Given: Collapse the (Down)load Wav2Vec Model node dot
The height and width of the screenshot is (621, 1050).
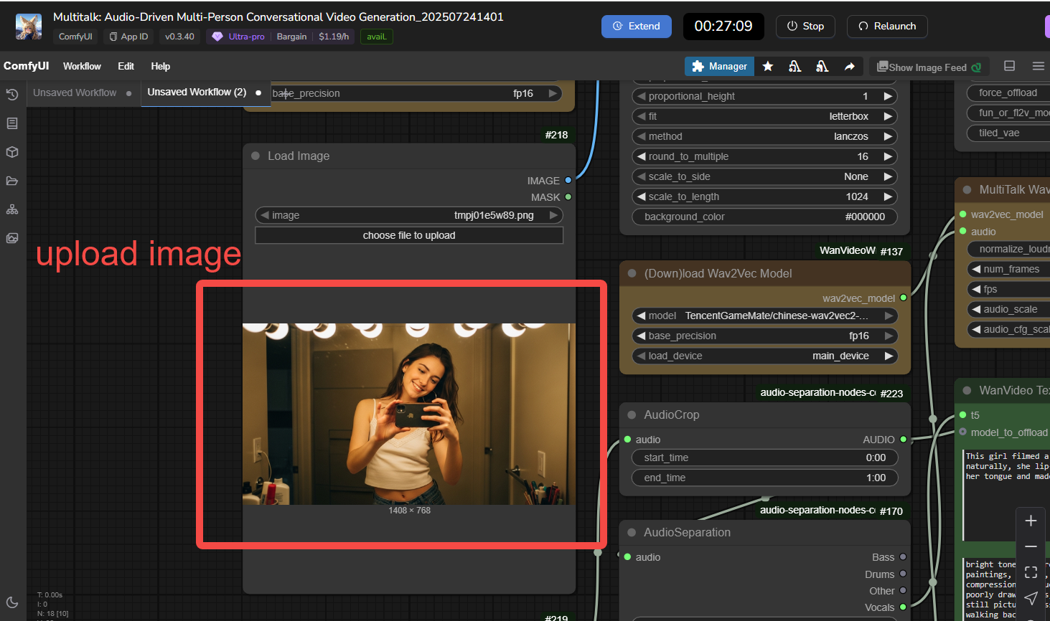Looking at the screenshot, I should 632,273.
